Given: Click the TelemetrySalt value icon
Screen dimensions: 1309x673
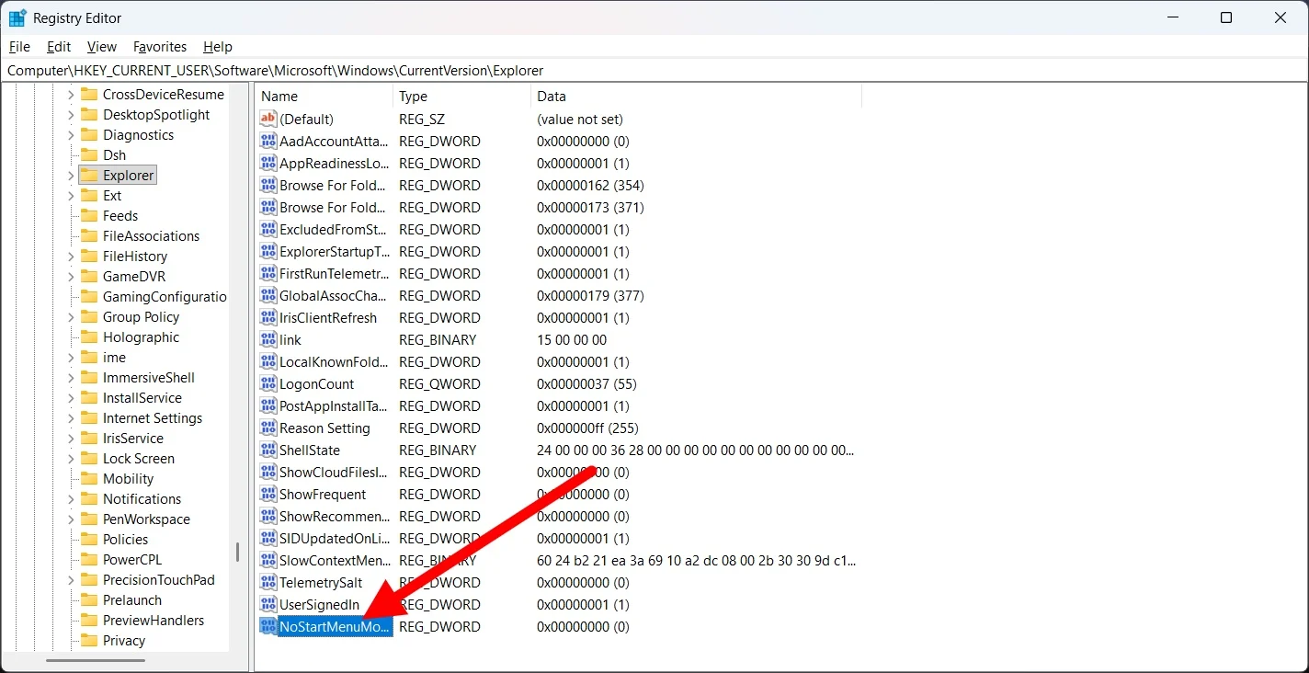Looking at the screenshot, I should point(267,582).
